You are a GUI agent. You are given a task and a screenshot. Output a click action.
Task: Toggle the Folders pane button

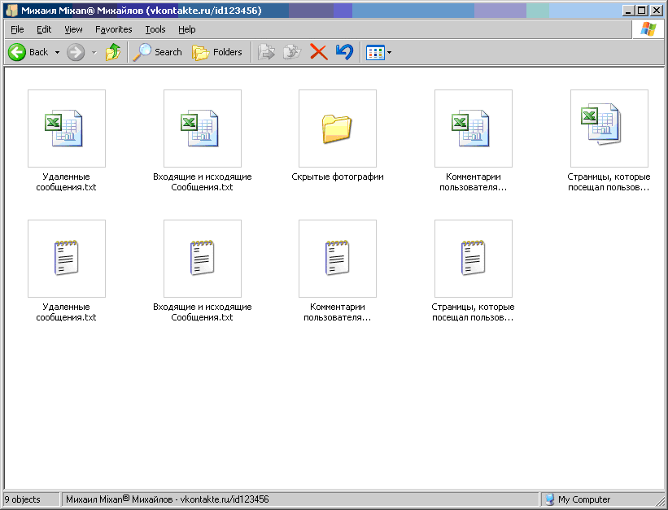click(x=217, y=52)
